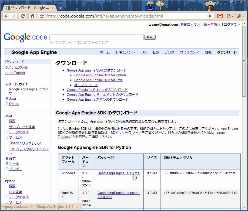Click the Reload page icon
Screen dimensions: 248x211
coord(23,16)
